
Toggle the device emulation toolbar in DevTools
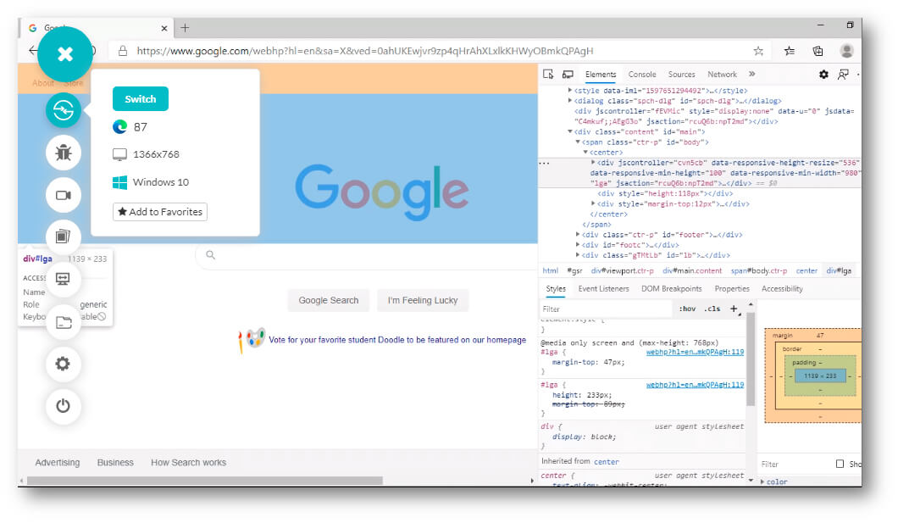point(568,74)
